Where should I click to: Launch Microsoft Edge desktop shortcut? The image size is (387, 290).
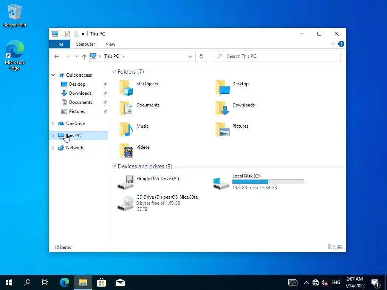pyautogui.click(x=15, y=56)
